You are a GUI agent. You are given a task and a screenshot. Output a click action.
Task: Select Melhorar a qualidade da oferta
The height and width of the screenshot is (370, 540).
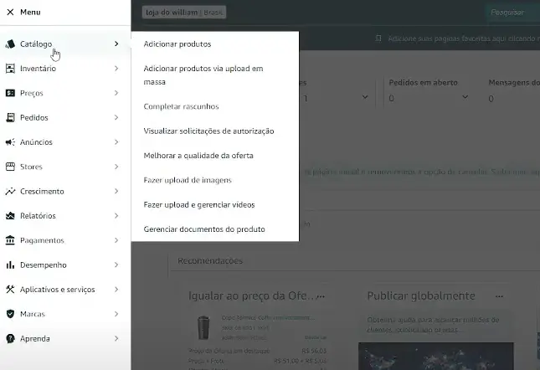click(x=198, y=156)
